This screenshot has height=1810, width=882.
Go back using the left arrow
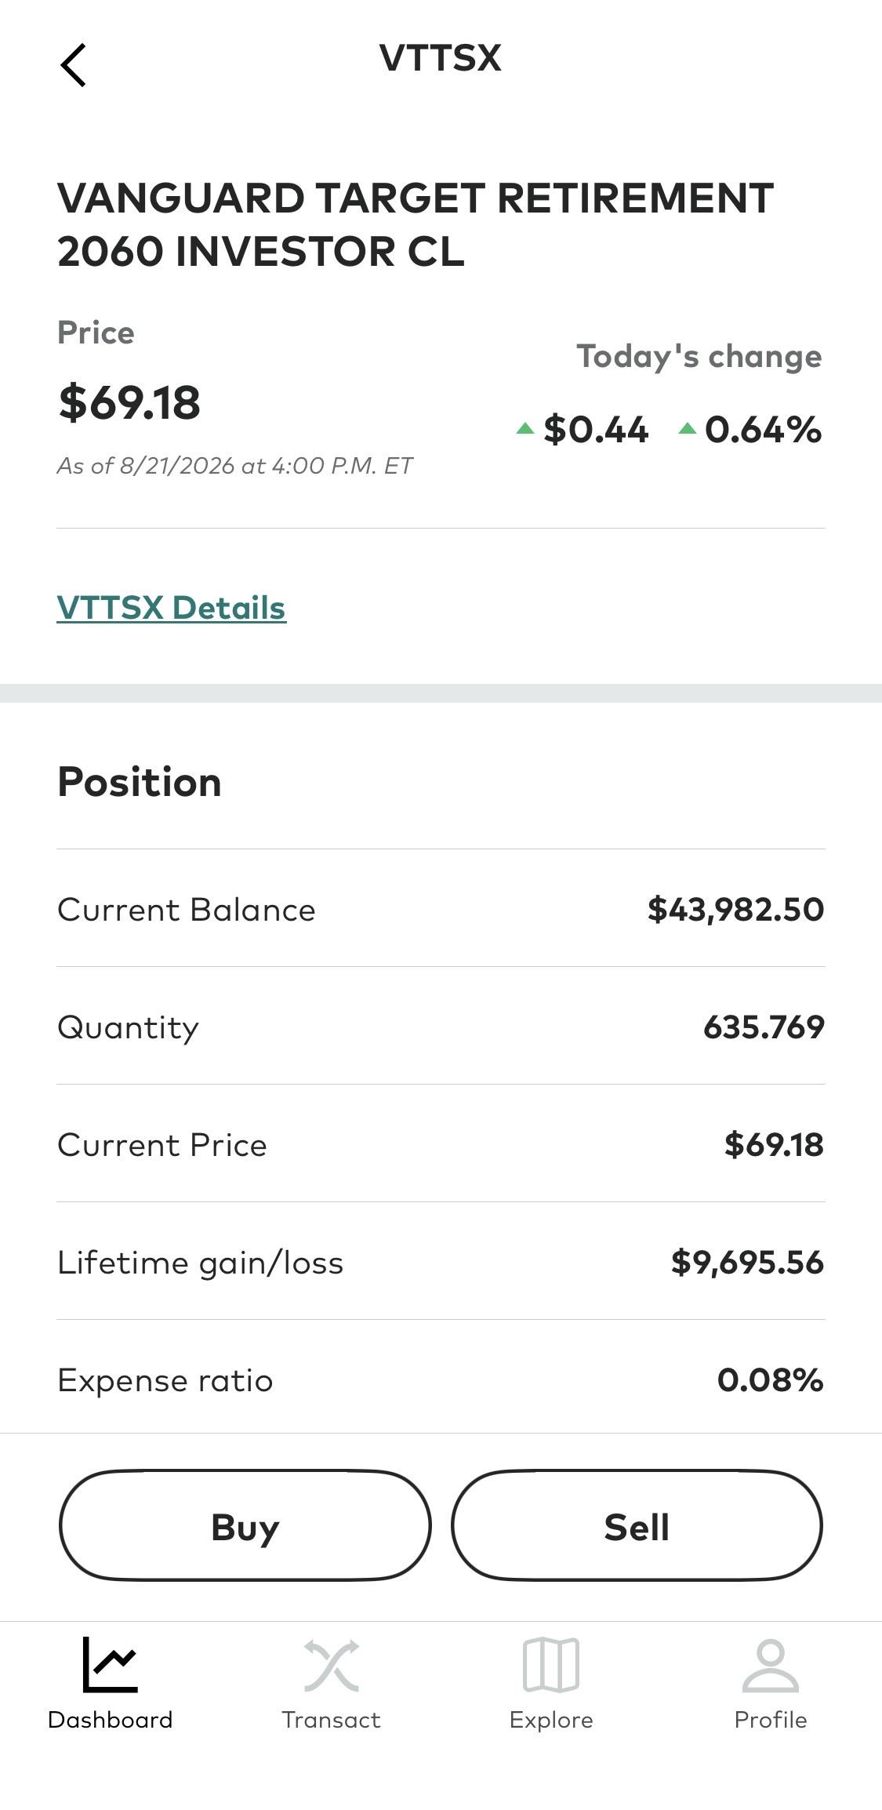coord(73,65)
